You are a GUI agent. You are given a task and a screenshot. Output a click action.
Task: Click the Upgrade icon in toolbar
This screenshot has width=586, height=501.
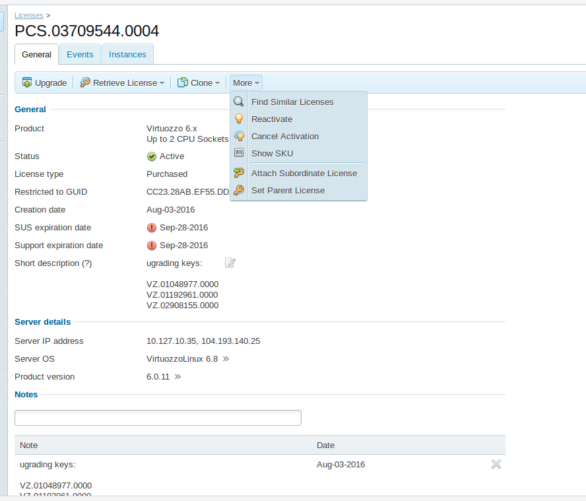click(27, 83)
